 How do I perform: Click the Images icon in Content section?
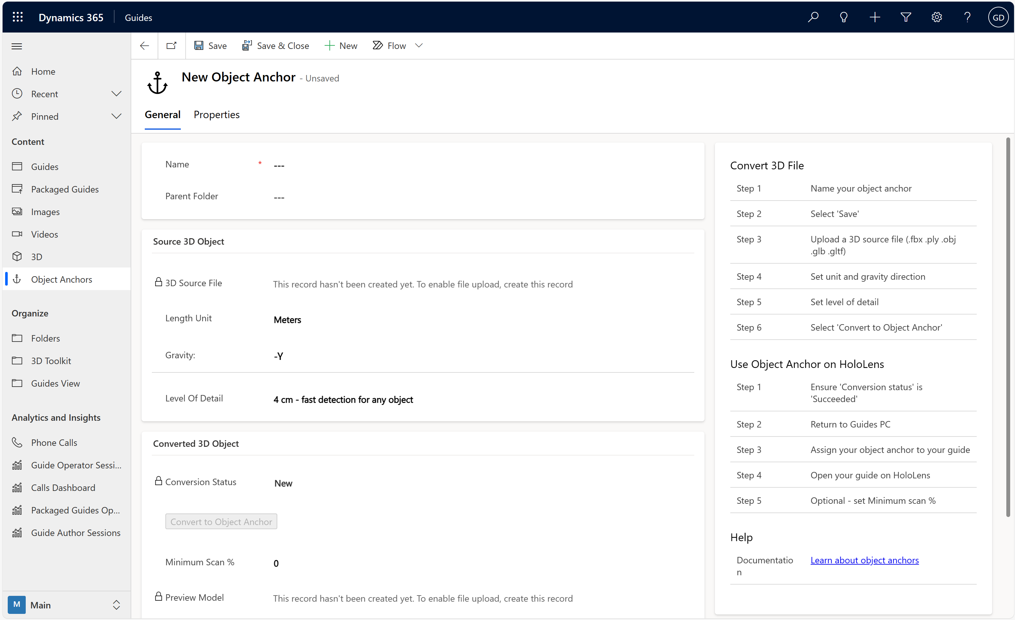pyautogui.click(x=17, y=212)
